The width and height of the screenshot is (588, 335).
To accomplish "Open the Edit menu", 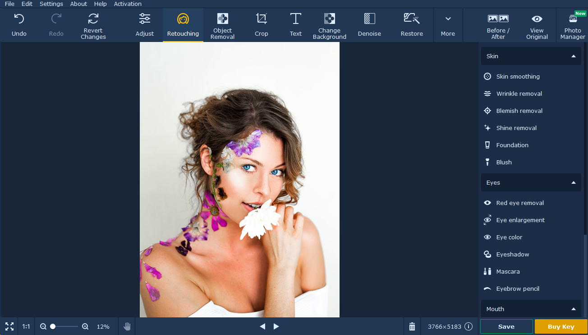I will pyautogui.click(x=27, y=4).
